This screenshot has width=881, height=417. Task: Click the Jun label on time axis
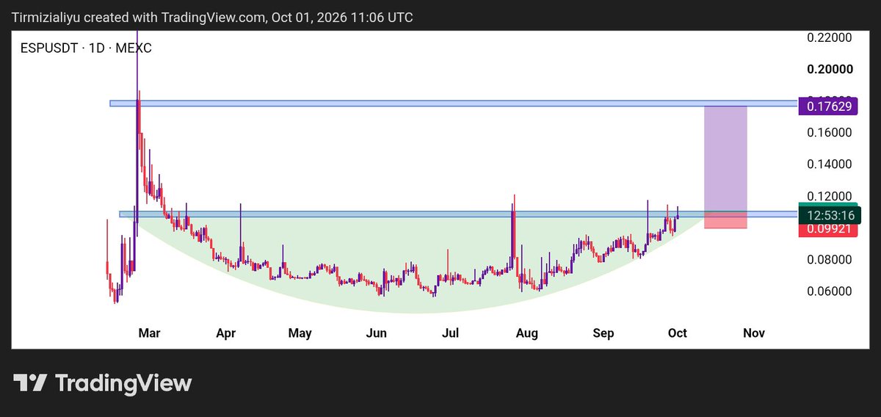tap(377, 333)
